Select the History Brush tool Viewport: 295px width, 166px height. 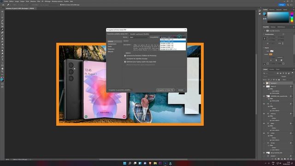pyautogui.click(x=2, y=41)
